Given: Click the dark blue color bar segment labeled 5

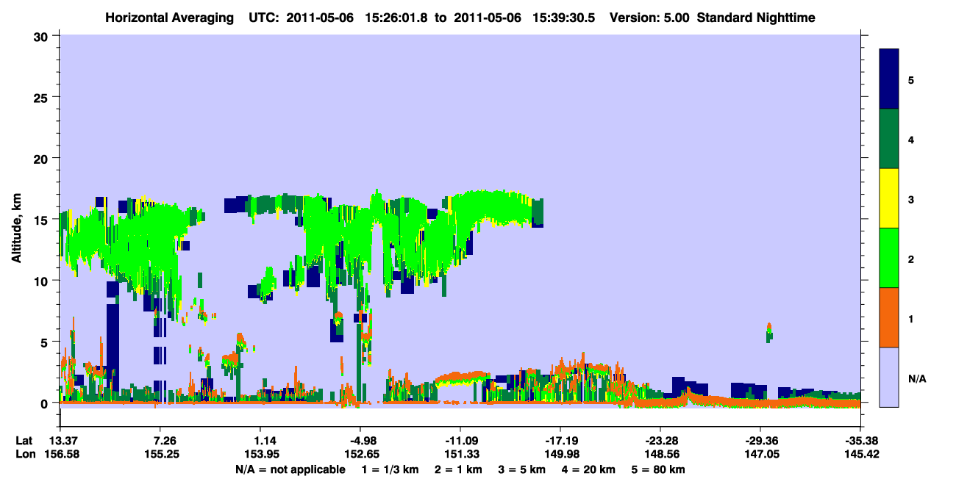Looking at the screenshot, I should click(889, 79).
